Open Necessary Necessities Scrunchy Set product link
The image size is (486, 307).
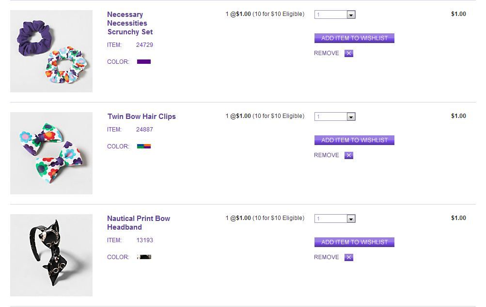129,23
